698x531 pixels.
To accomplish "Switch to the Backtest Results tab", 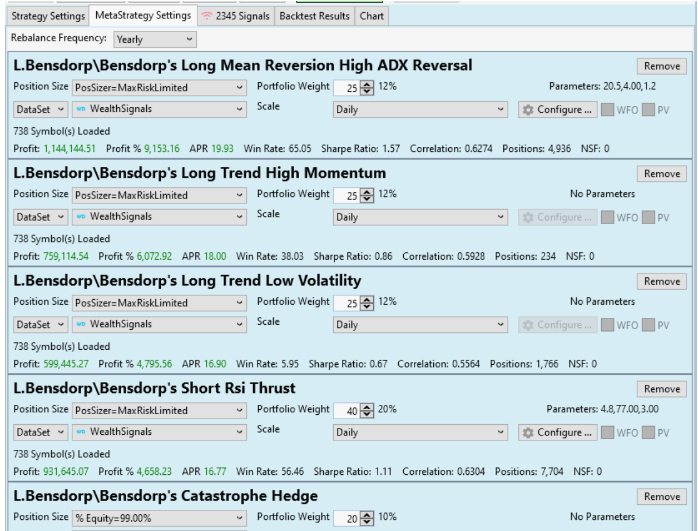I will coord(314,16).
